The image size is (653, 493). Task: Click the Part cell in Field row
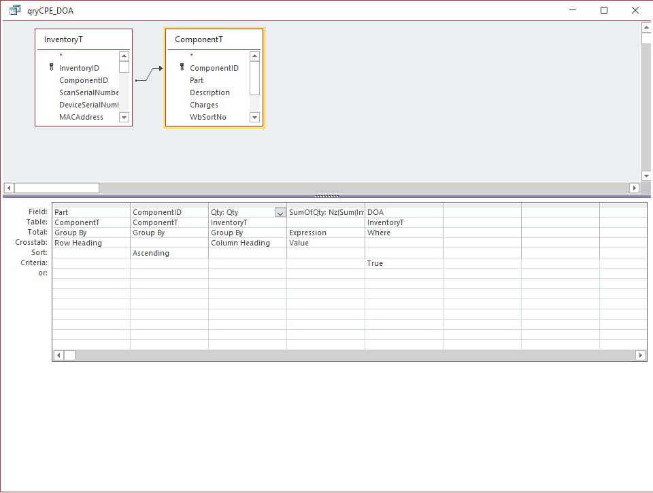pyautogui.click(x=91, y=212)
